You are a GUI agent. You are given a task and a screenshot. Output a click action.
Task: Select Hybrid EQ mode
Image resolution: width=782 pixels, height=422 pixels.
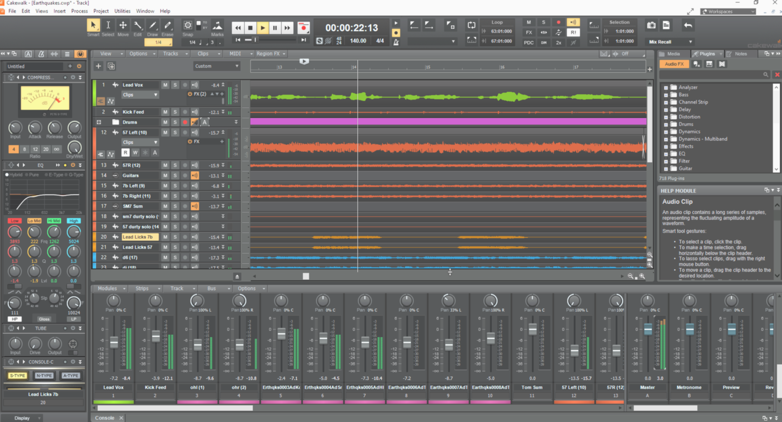point(14,175)
